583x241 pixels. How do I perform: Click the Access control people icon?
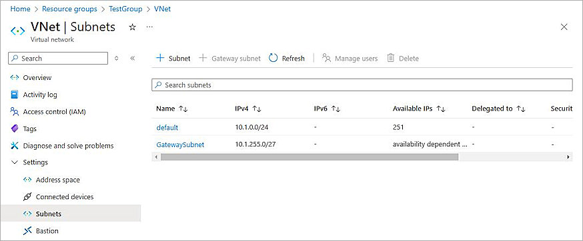(x=15, y=112)
